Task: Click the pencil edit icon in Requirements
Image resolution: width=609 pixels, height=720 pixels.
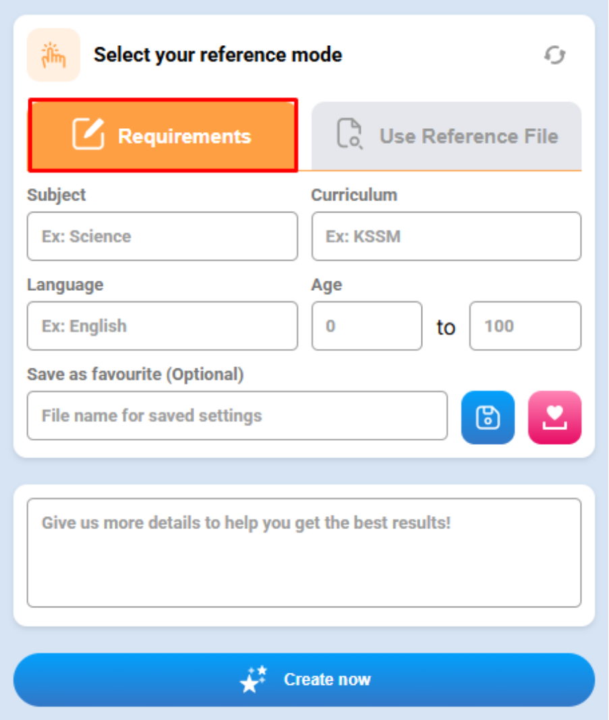Action: click(x=88, y=134)
